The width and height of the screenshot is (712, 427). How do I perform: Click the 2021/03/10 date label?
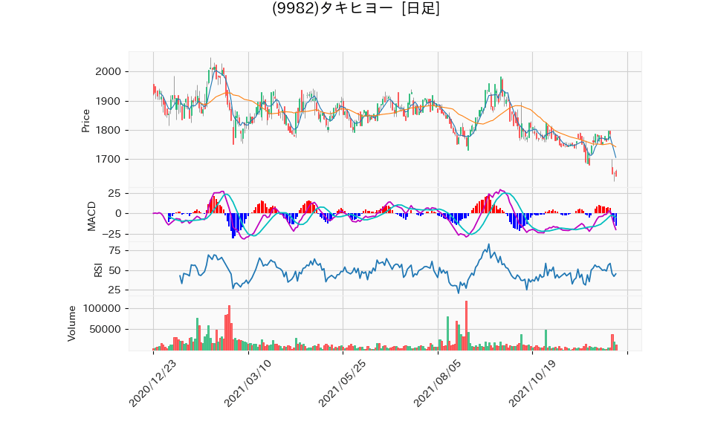coord(247,384)
